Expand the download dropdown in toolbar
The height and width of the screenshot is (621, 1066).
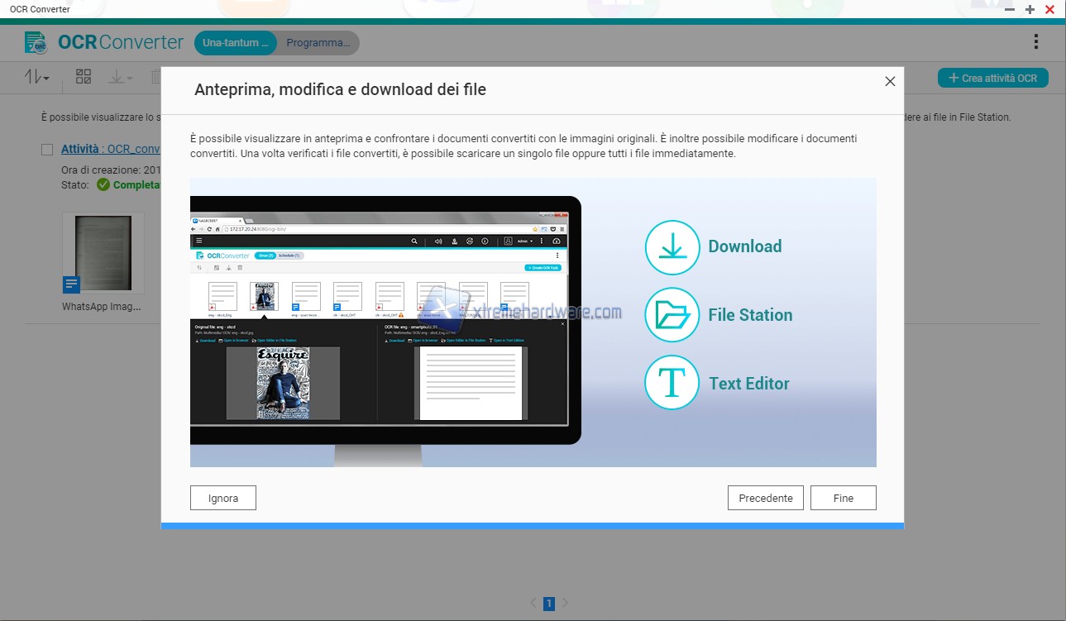point(120,77)
